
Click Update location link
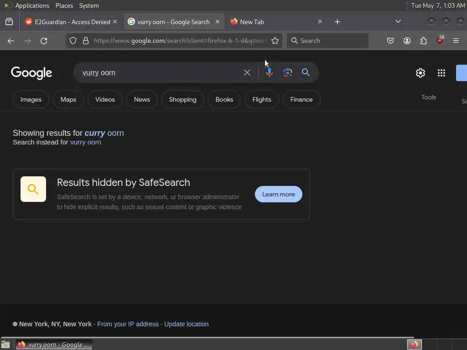coord(187,324)
